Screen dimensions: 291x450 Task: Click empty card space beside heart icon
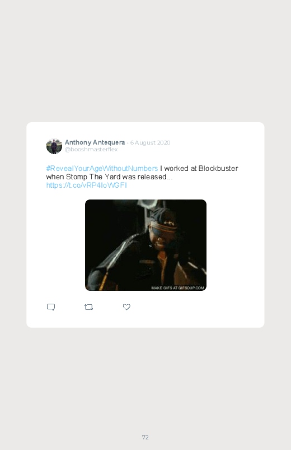click(195, 307)
